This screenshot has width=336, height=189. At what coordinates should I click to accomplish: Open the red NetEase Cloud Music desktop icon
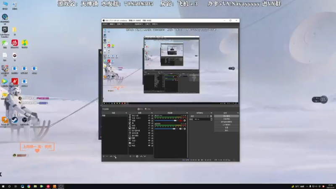pyautogui.click(x=15, y=44)
